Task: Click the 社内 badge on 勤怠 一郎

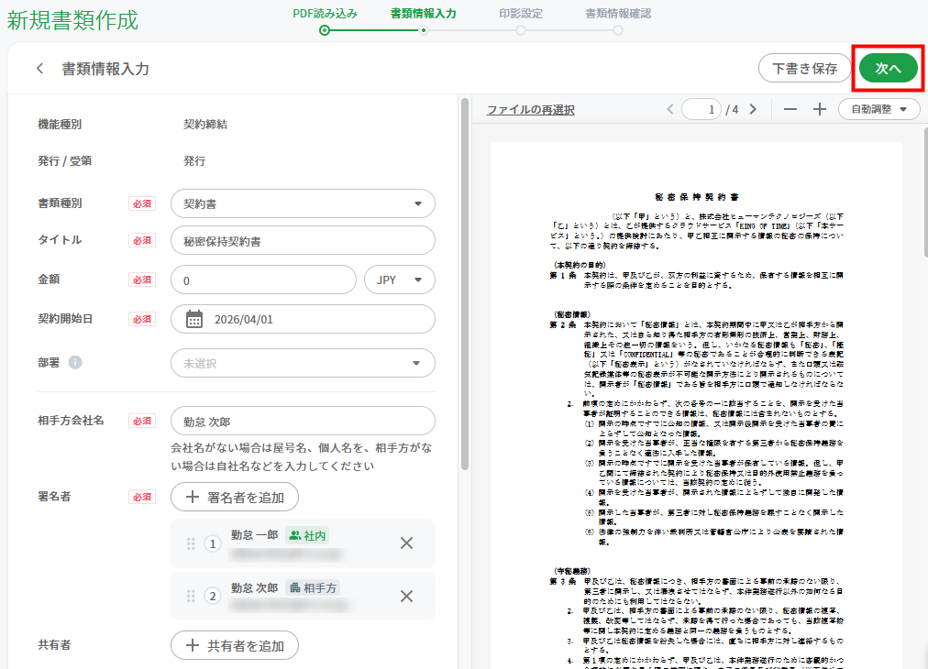Action: click(x=307, y=535)
